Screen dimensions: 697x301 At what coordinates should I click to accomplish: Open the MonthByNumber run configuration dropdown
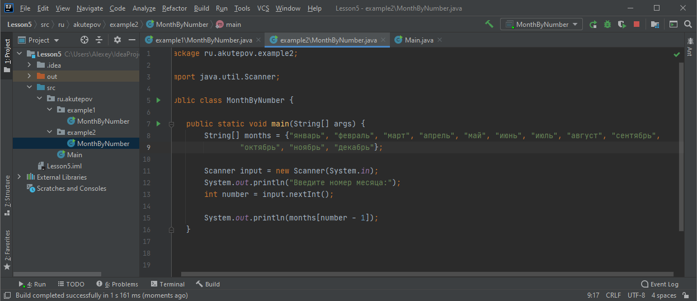(x=541, y=24)
